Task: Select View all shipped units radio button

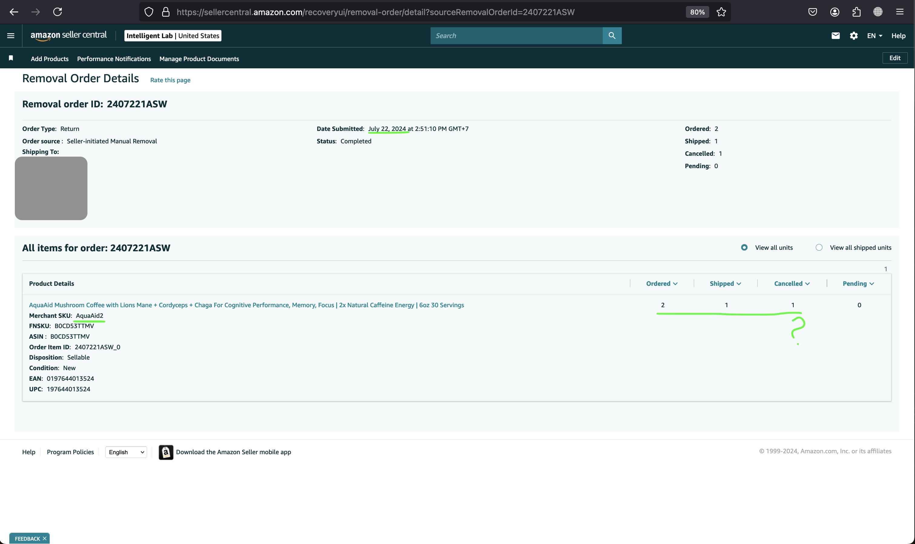Action: (x=818, y=247)
